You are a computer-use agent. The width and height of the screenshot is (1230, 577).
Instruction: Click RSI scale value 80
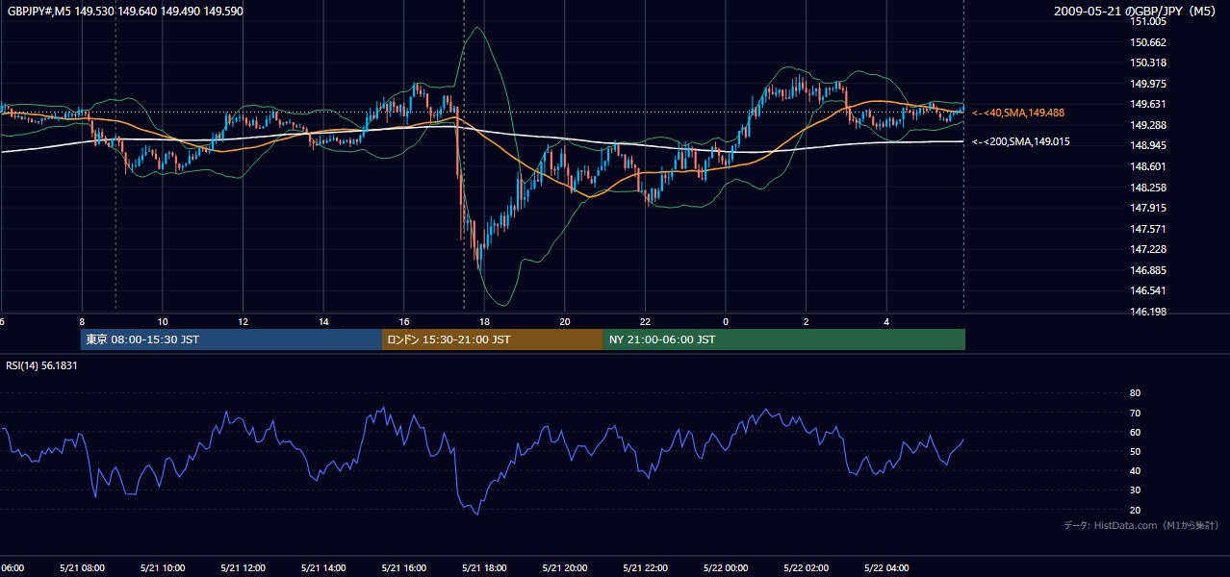tap(1135, 393)
